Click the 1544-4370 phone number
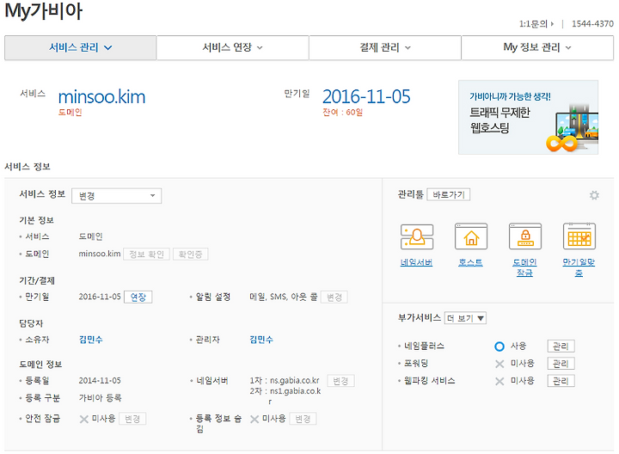Image resolution: width=619 pixels, height=454 pixels. 592,24
